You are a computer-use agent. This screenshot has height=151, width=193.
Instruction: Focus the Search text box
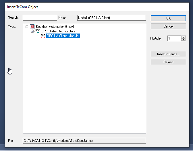point(40,18)
